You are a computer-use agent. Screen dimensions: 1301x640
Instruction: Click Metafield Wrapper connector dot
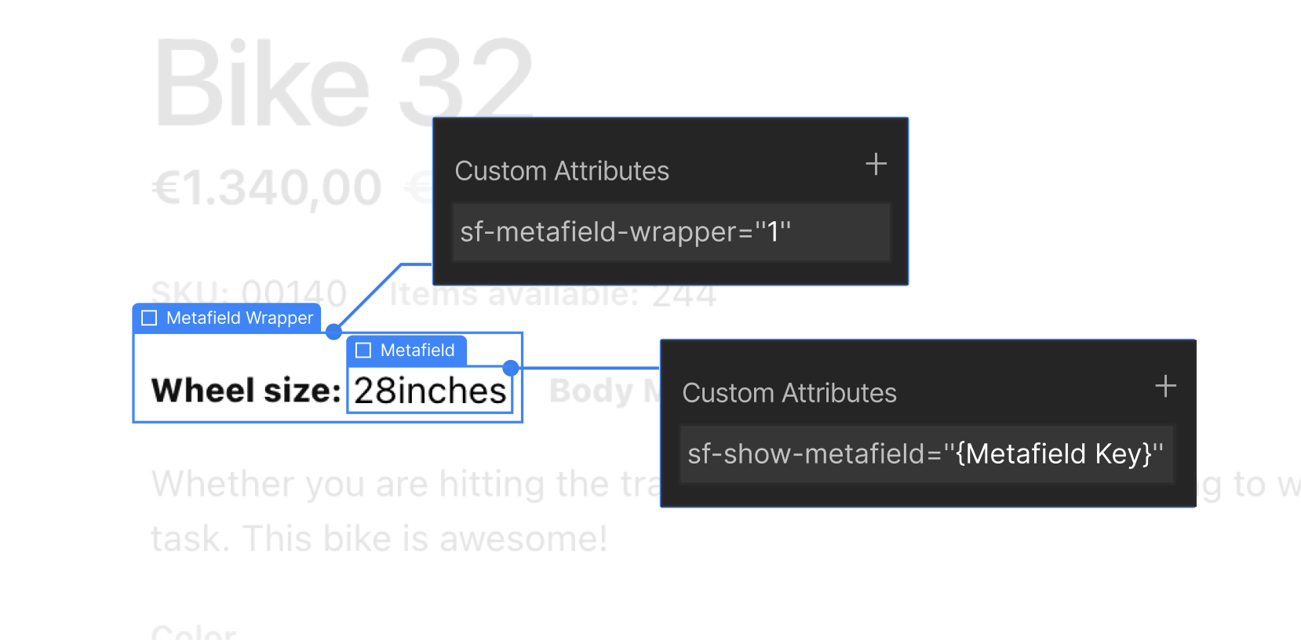333,332
